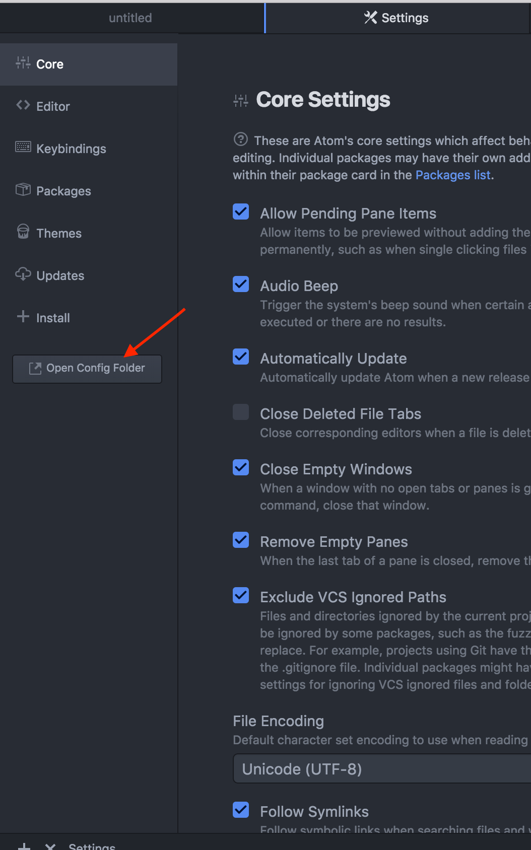Turn off Exclude VCS Ignored Paths
This screenshot has width=531, height=850.
click(241, 596)
